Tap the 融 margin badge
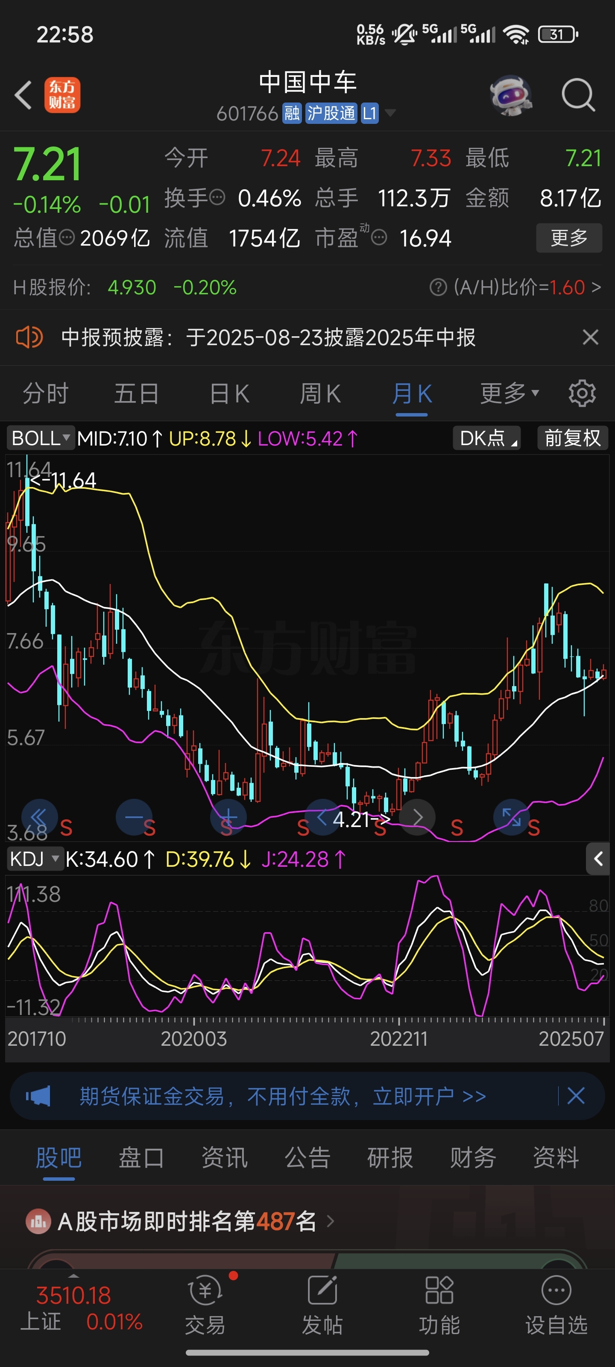 [292, 113]
